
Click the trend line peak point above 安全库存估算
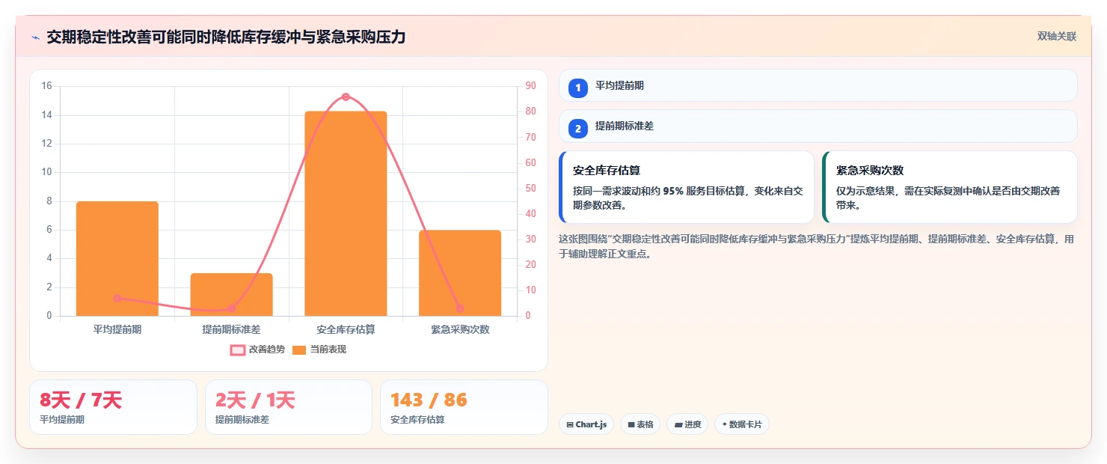346,97
